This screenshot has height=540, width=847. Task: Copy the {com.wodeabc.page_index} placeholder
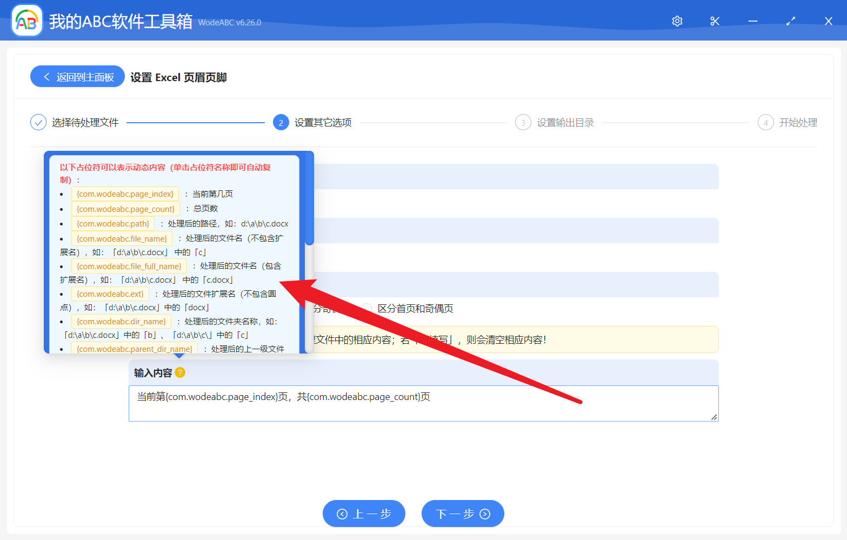coord(125,194)
